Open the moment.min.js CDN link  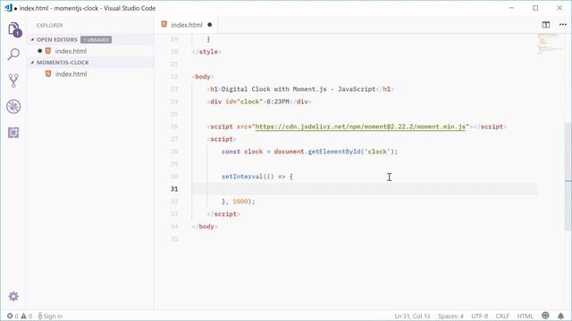[360, 127]
